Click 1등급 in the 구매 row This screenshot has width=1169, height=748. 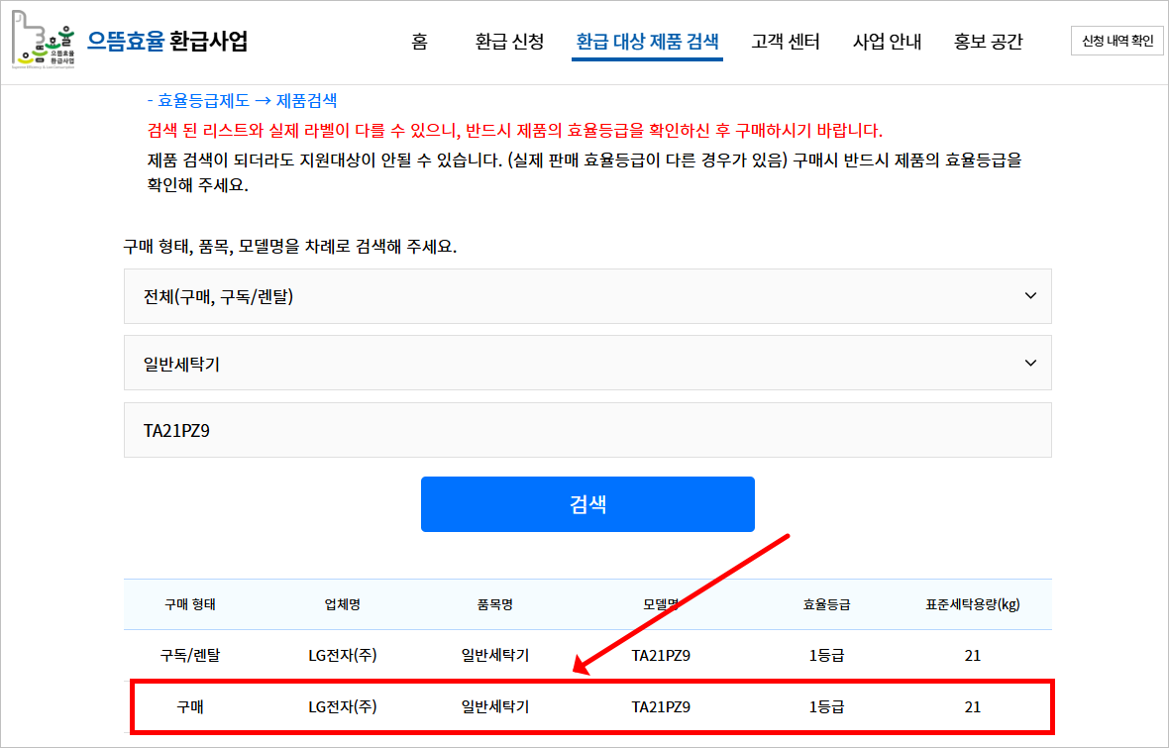click(827, 707)
